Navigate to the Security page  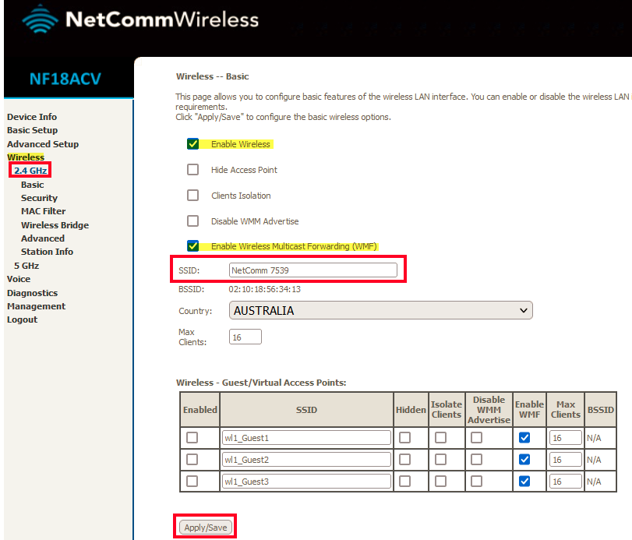click(39, 197)
